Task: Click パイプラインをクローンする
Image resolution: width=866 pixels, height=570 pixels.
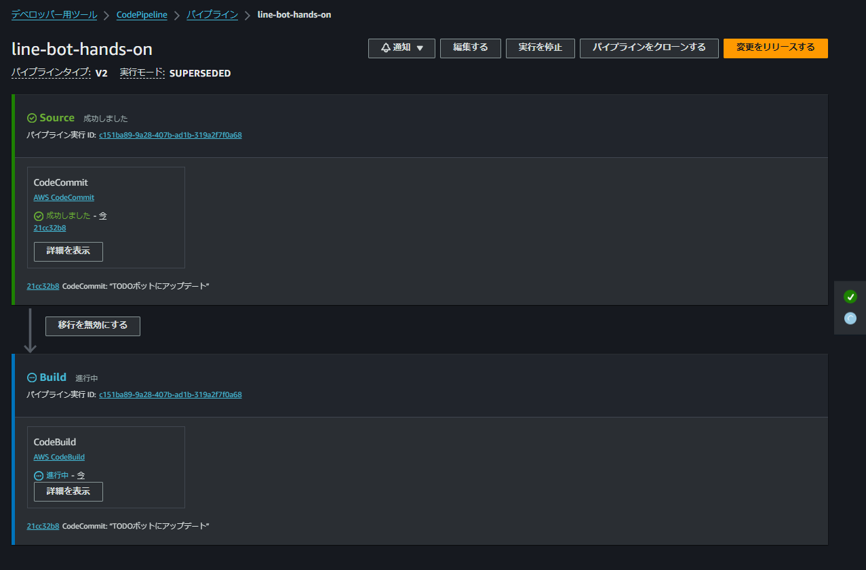Action: 648,48
